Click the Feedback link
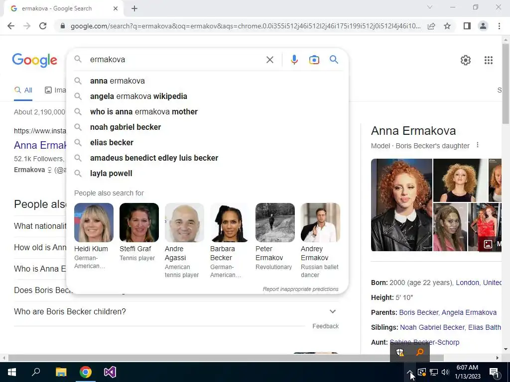The image size is (510, 382). [326, 326]
